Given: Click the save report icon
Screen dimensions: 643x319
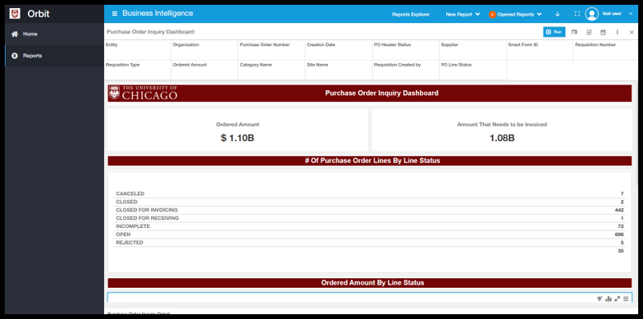Looking at the screenshot, I should coord(589,32).
